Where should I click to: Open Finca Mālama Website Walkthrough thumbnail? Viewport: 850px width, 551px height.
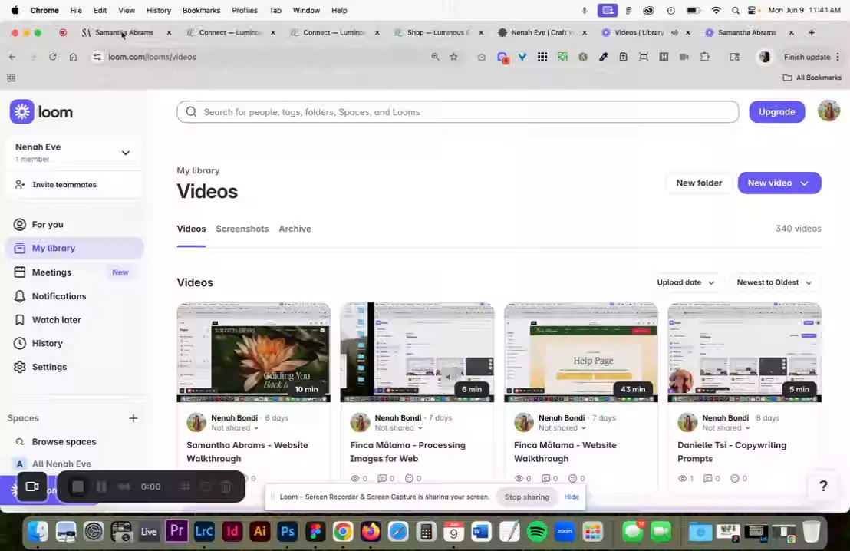(x=581, y=352)
